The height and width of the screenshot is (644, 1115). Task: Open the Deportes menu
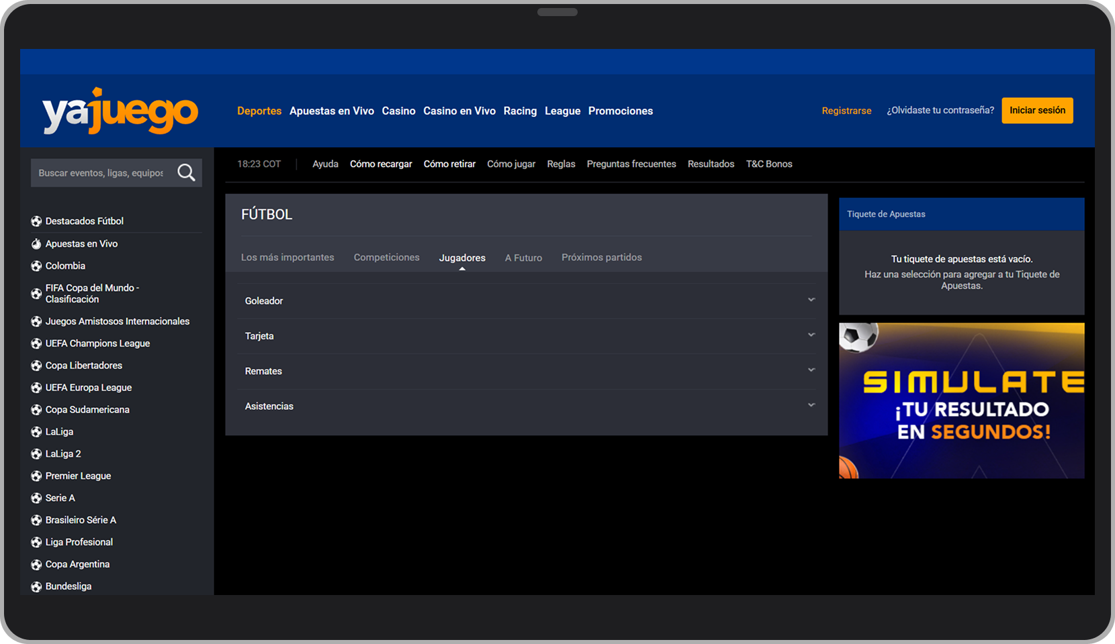coord(259,111)
